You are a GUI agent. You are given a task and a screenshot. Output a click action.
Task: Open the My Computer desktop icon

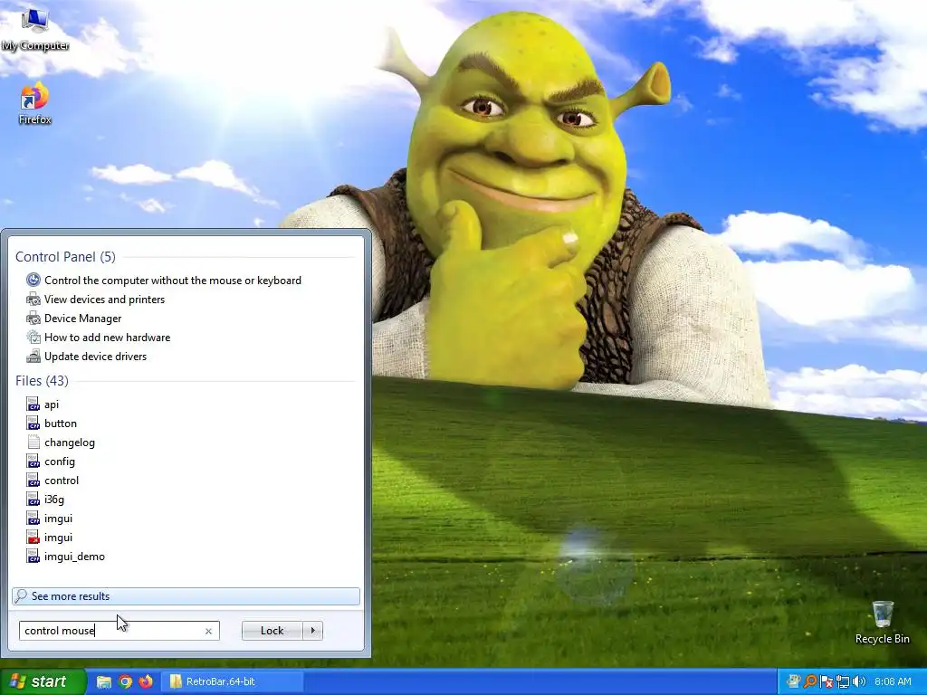tap(35, 30)
